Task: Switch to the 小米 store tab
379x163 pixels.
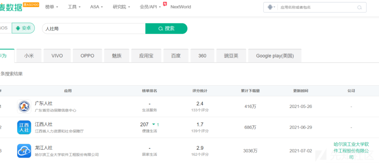Action: point(29,56)
